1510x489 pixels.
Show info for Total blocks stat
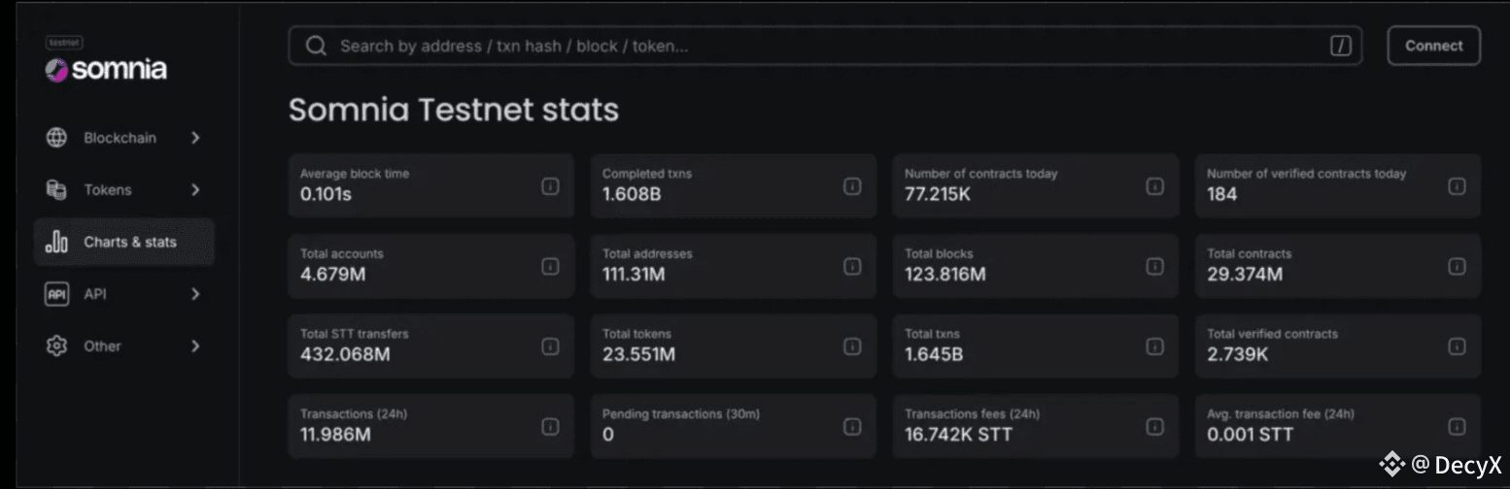click(x=1154, y=266)
